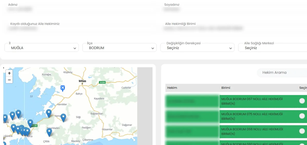Select the map pin below Kemikler label
307x145 pixels.
[x=49, y=113]
